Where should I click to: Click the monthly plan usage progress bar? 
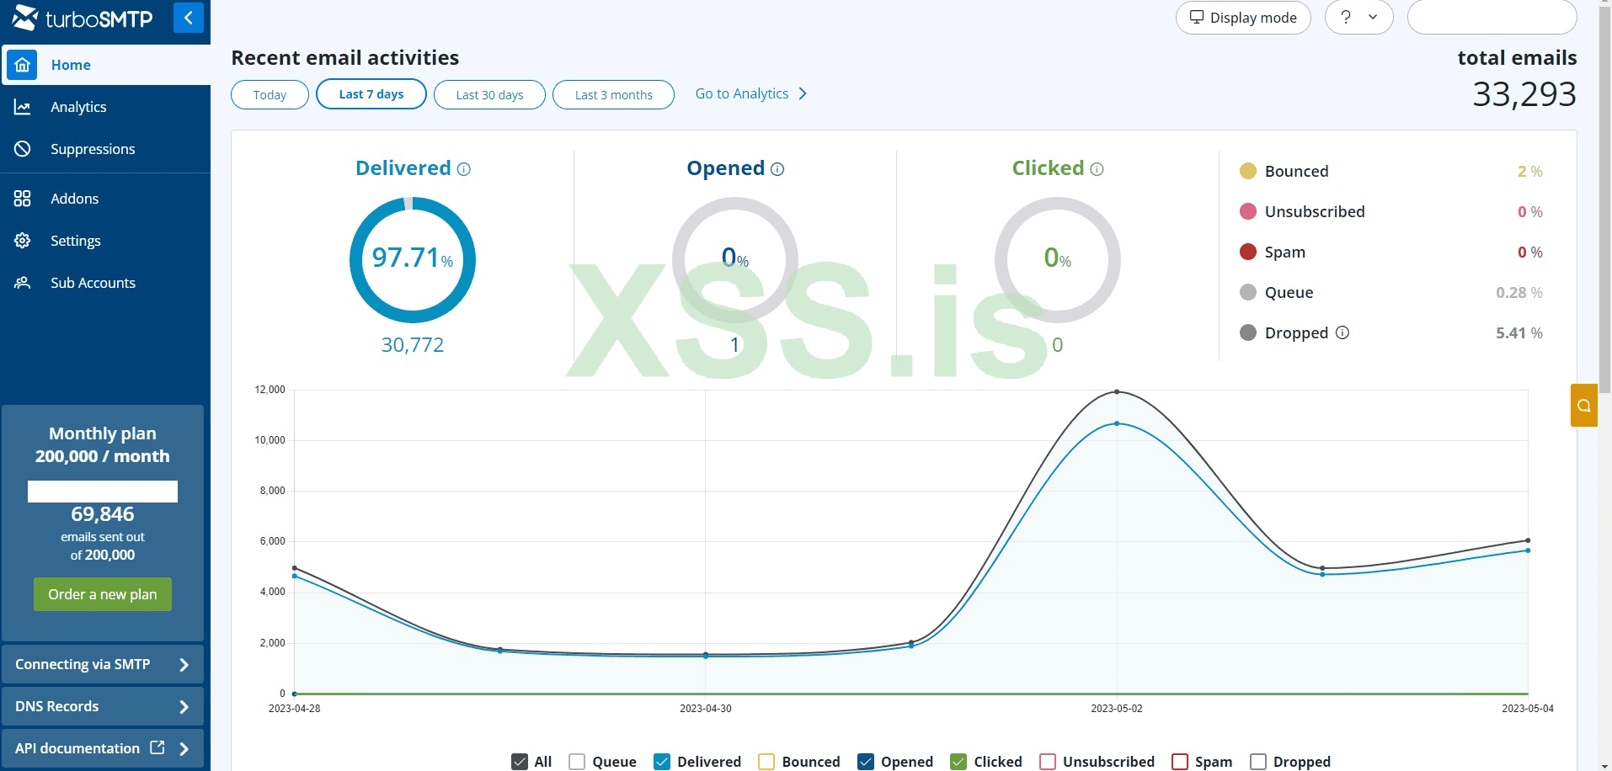click(x=103, y=492)
